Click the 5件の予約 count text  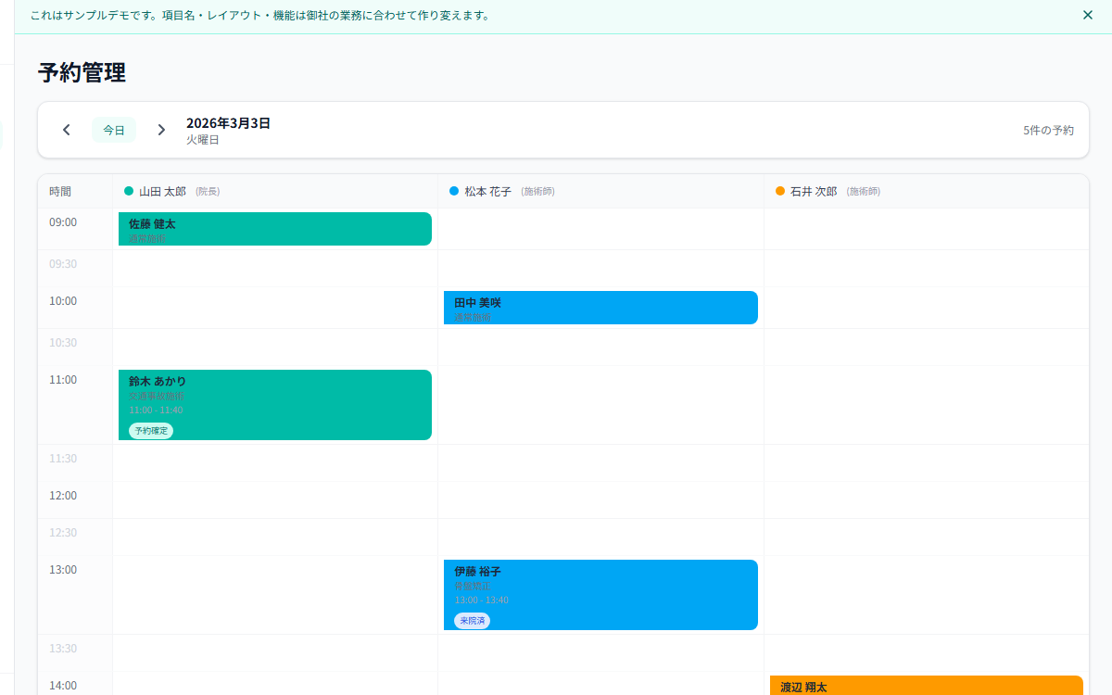tap(1049, 131)
